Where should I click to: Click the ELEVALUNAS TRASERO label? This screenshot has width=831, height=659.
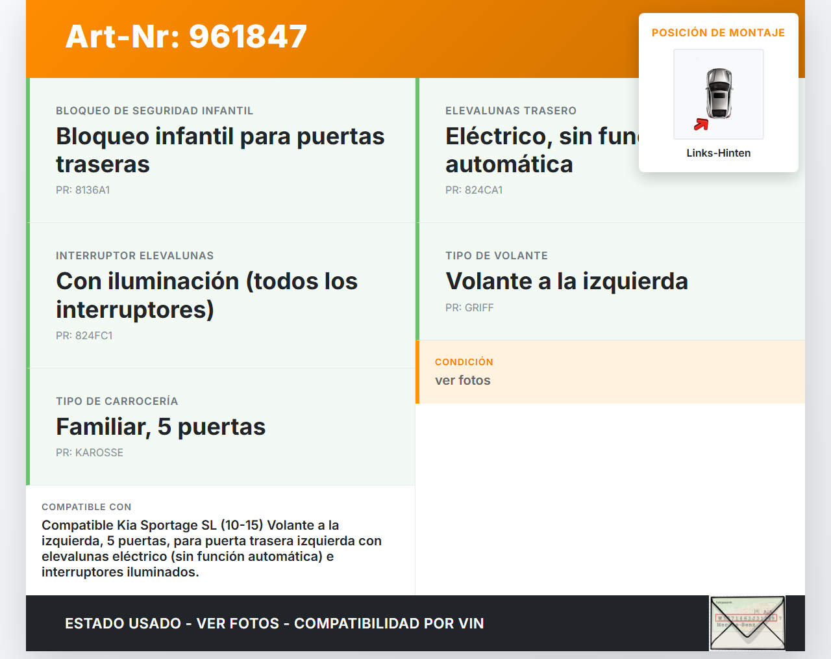click(x=511, y=111)
